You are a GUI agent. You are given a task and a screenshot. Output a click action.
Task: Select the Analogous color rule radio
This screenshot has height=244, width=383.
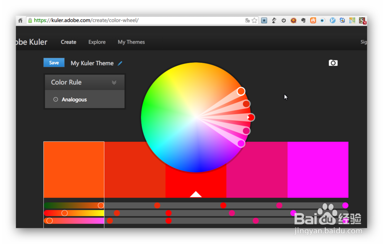click(56, 100)
